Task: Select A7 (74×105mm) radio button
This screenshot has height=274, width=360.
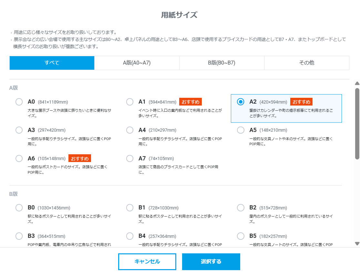Action: pos(130,158)
